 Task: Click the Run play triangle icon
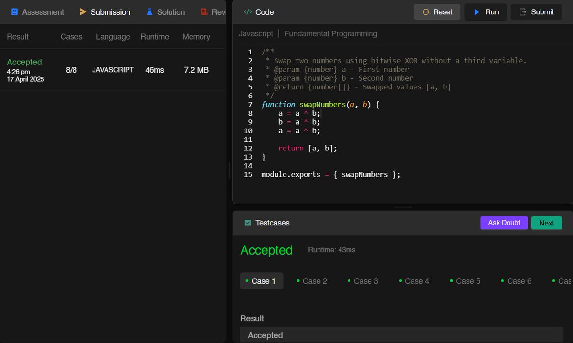(x=477, y=12)
